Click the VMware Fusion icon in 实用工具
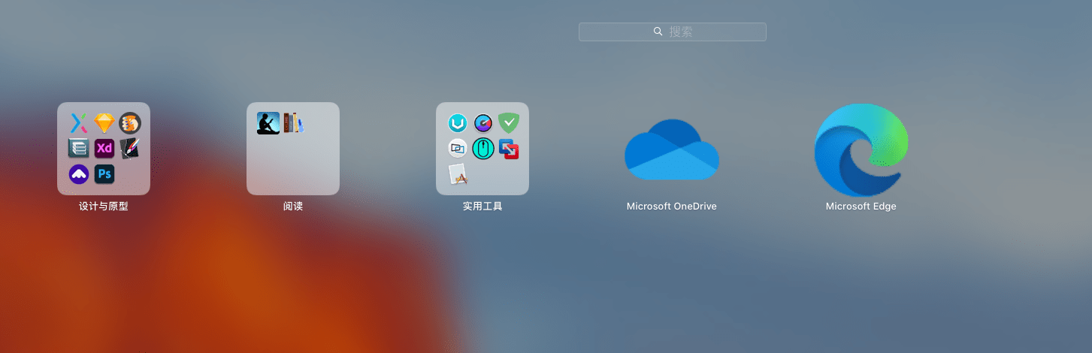Viewport: 1092px width, 353px height. click(x=509, y=149)
